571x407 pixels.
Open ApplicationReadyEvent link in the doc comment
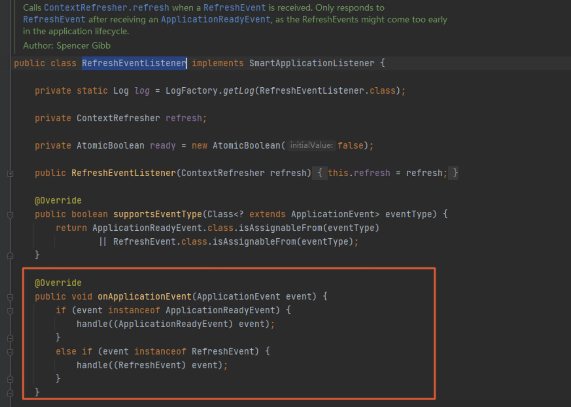(215, 20)
